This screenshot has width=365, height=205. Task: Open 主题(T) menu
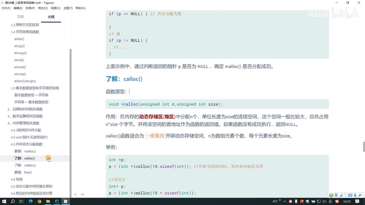68,8
